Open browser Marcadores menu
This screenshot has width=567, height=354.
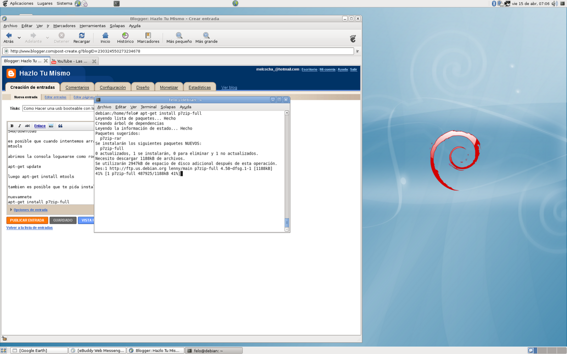[x=64, y=26]
